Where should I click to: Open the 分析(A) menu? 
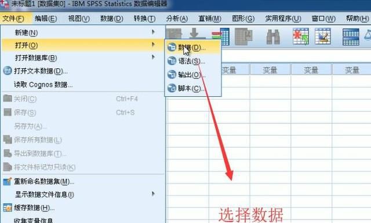pos(177,19)
